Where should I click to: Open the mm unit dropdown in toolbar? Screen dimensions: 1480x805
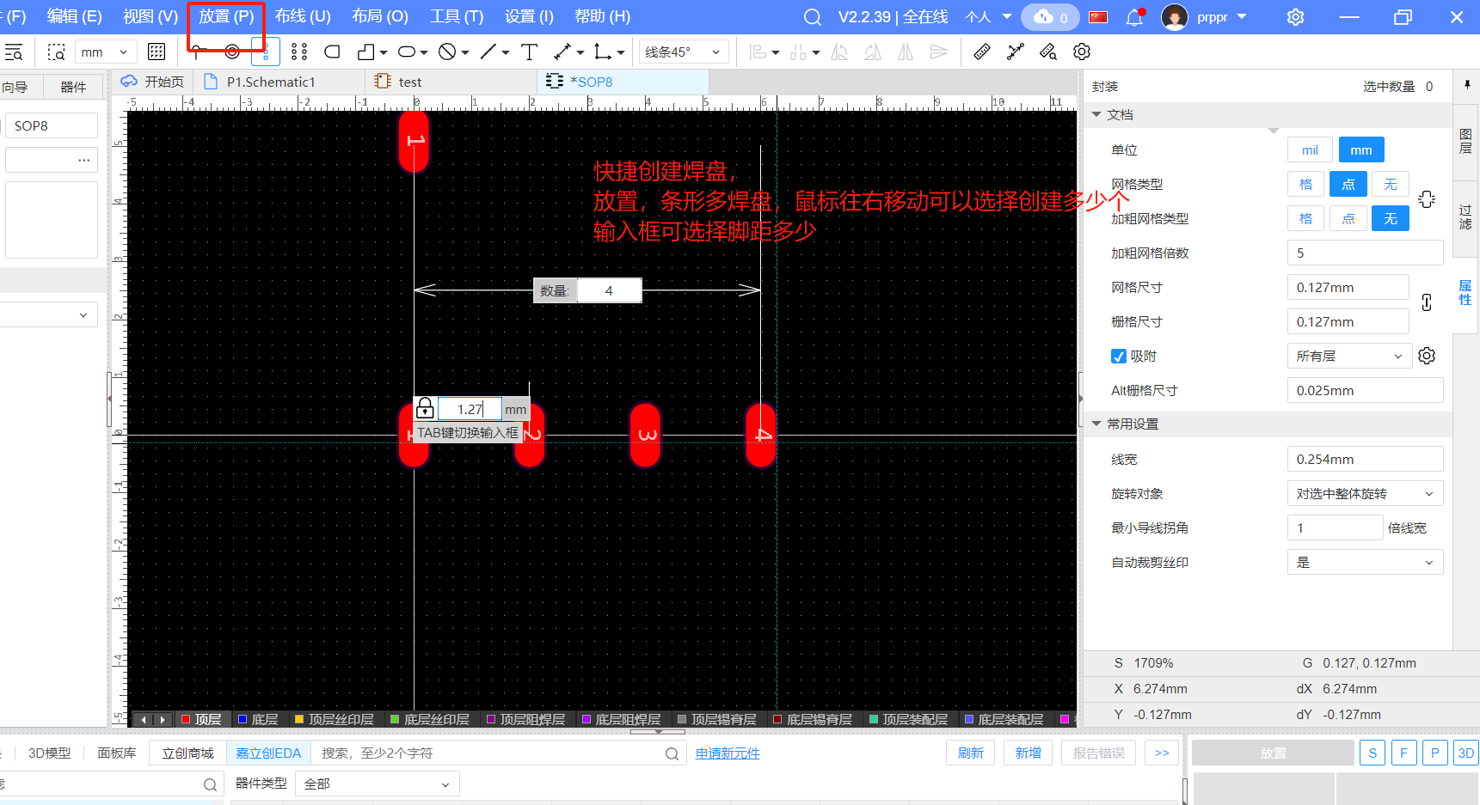(x=105, y=52)
